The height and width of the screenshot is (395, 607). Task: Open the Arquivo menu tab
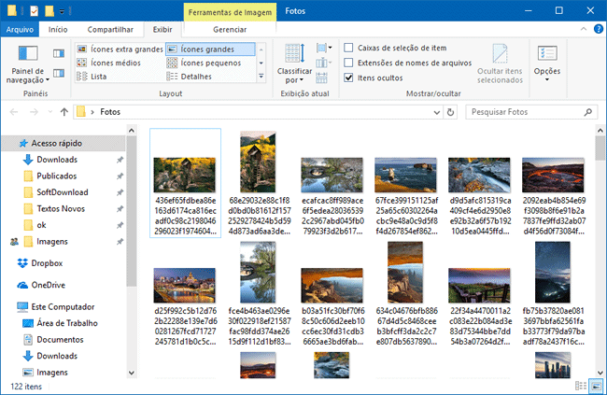click(20, 30)
